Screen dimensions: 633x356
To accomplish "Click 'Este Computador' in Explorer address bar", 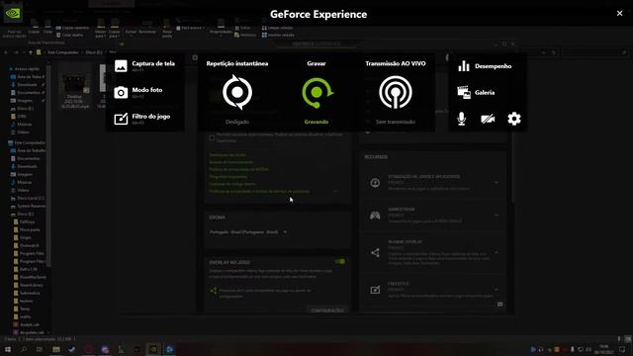I will coord(63,52).
